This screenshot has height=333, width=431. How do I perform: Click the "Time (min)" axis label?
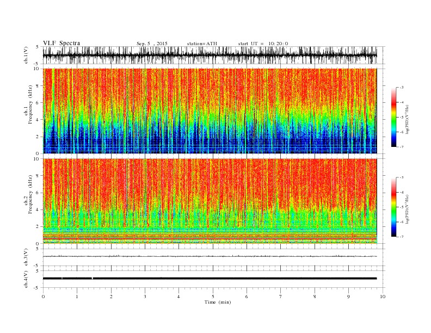coord(218,302)
